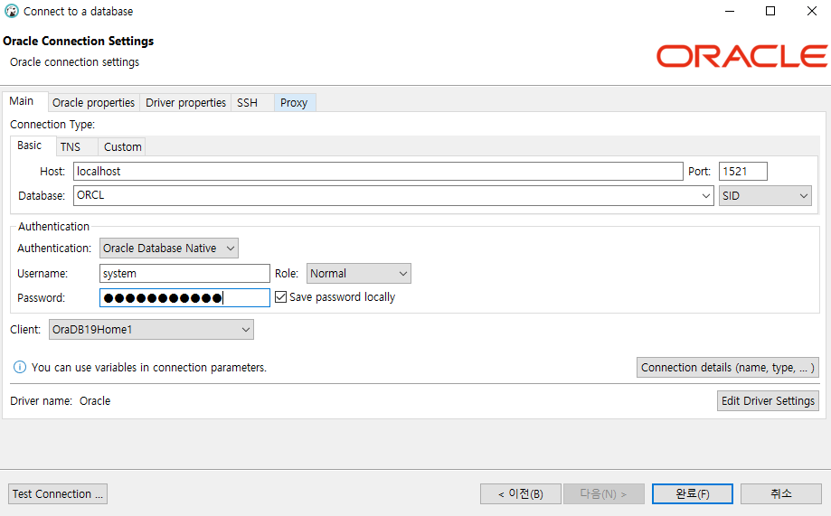This screenshot has width=831, height=516.
Task: Click the 'Driver name: Oracle' text
Action: coord(61,401)
